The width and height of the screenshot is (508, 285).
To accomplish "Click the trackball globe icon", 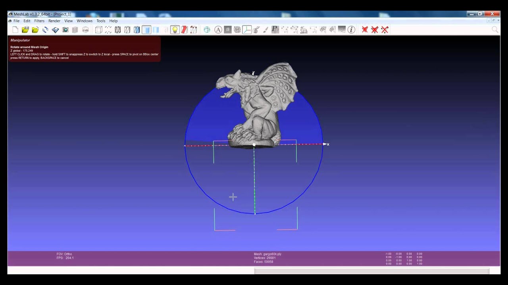I will coord(207,30).
